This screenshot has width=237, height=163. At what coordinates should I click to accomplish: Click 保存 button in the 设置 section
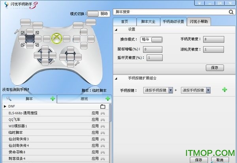tap(215, 68)
